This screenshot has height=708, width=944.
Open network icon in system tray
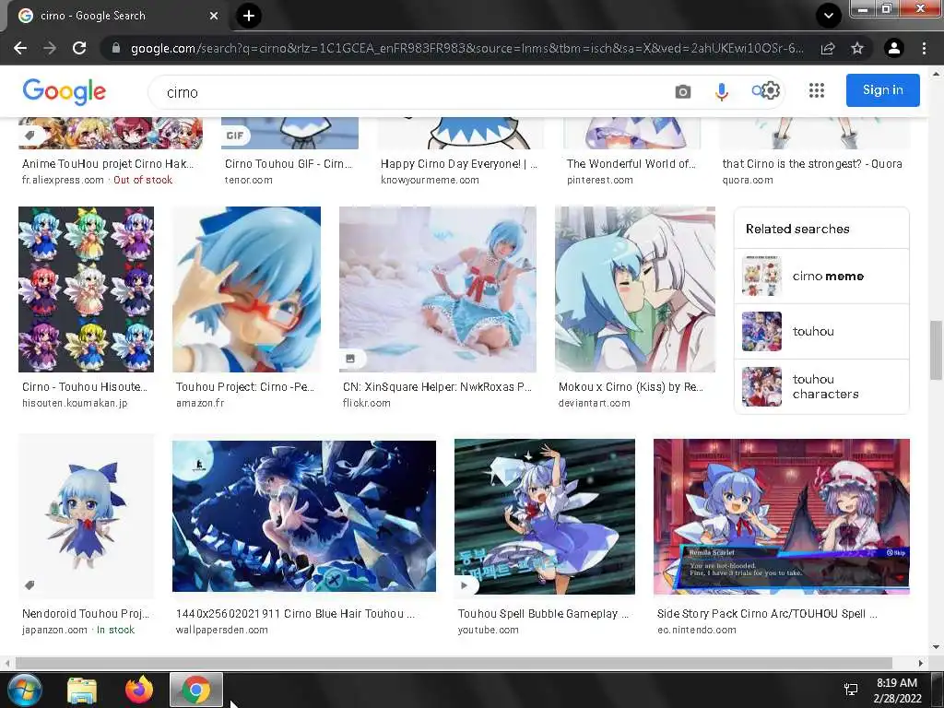coord(851,690)
